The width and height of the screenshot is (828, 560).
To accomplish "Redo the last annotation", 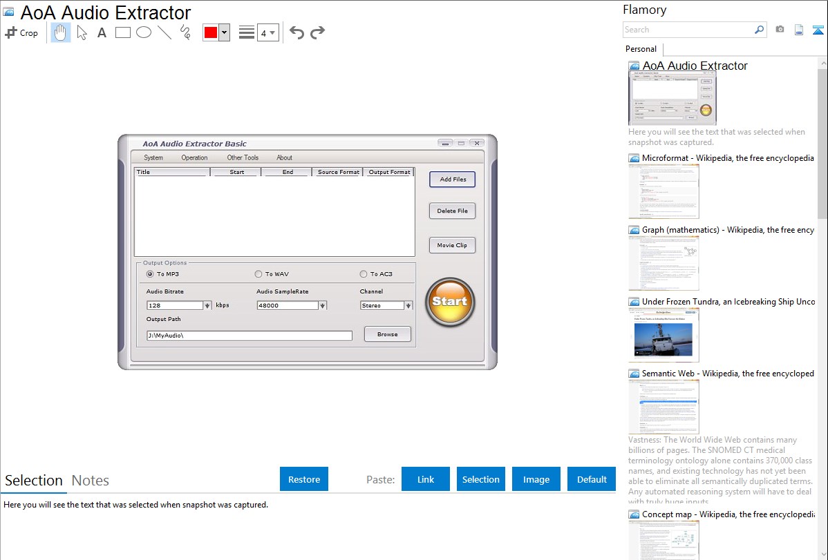I will click(x=317, y=32).
